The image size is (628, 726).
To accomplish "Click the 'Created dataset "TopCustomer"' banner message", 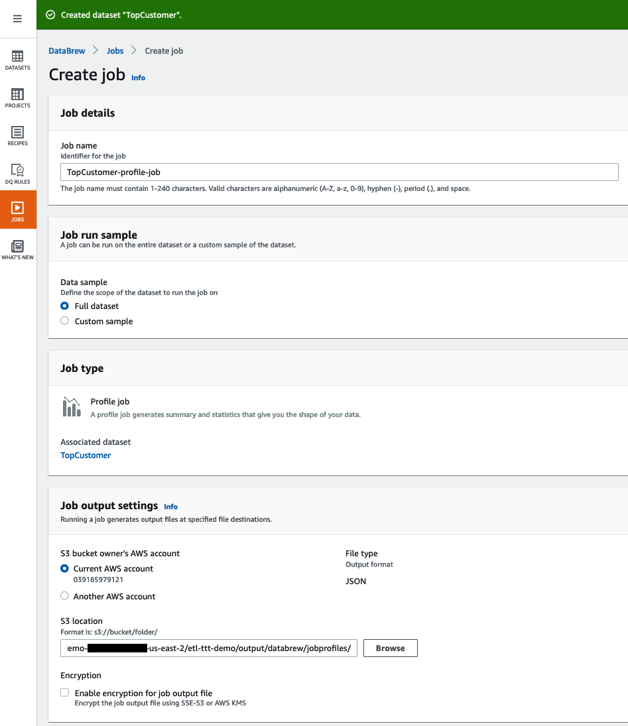I will (x=121, y=15).
